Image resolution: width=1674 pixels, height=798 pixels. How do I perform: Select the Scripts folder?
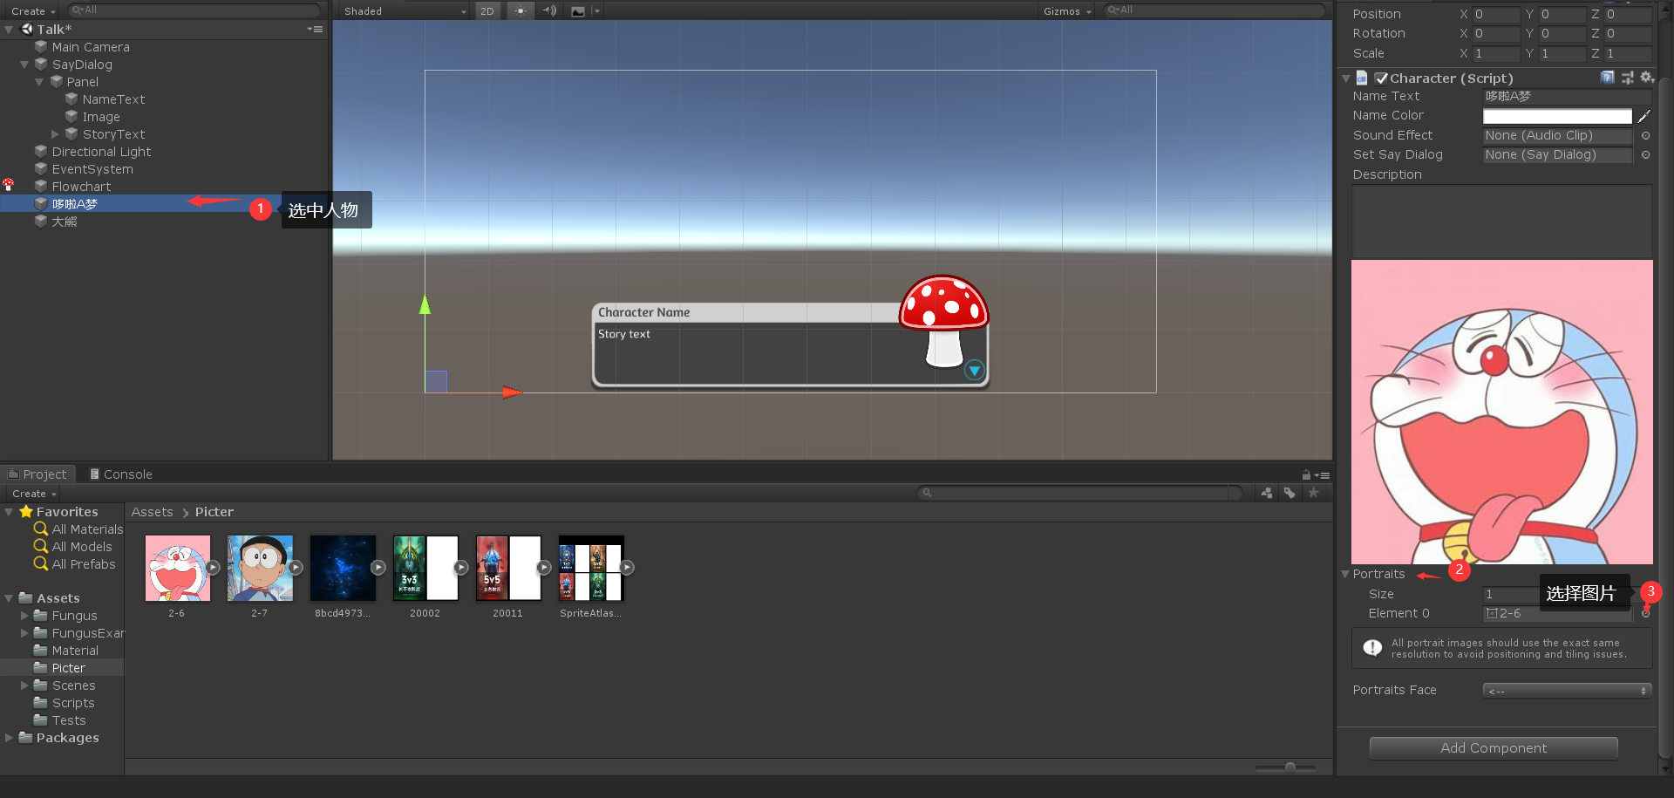(73, 703)
